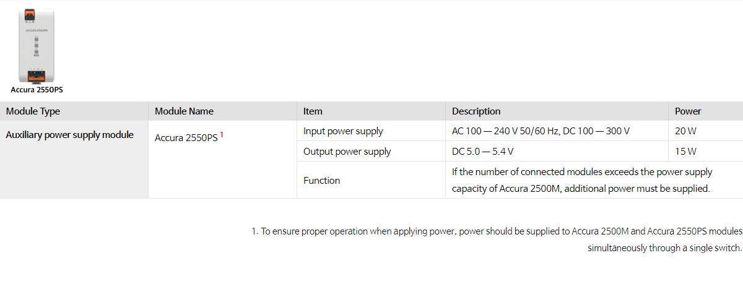The width and height of the screenshot is (743, 297).
Task: Click the Function item cell
Action: 321,181
